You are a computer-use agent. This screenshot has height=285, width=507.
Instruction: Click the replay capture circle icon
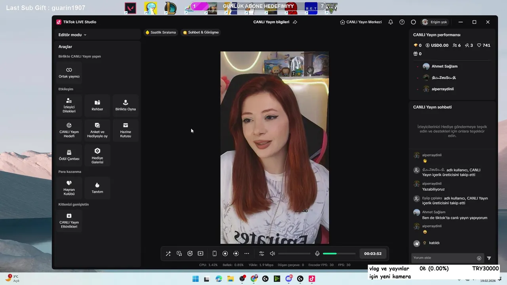click(x=236, y=254)
